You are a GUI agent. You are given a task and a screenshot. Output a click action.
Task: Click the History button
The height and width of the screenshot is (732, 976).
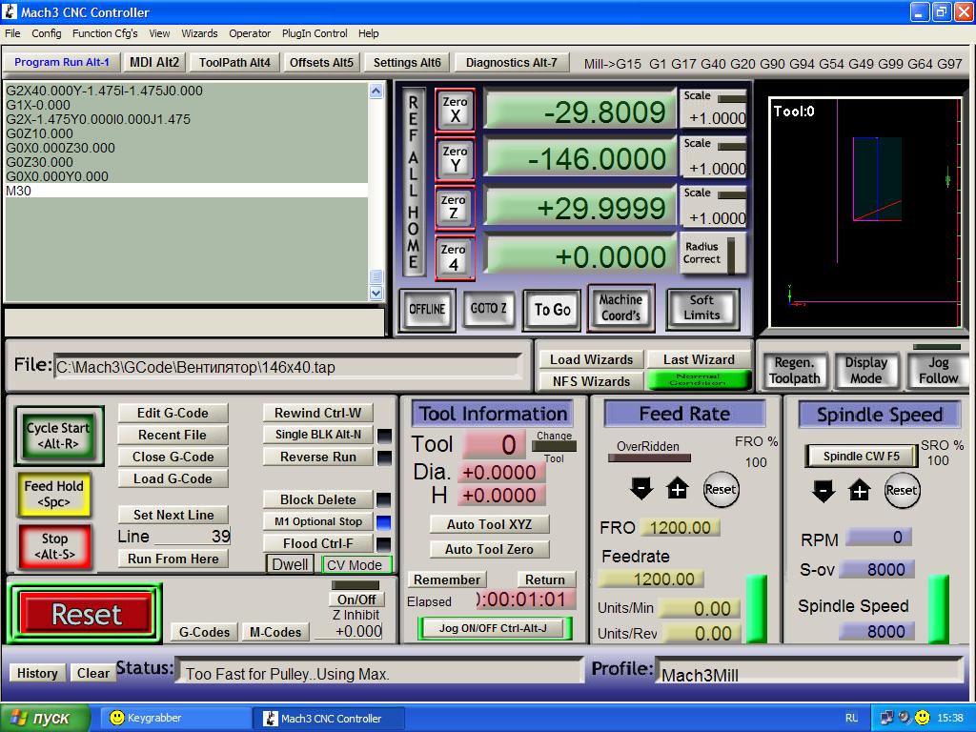coord(37,673)
